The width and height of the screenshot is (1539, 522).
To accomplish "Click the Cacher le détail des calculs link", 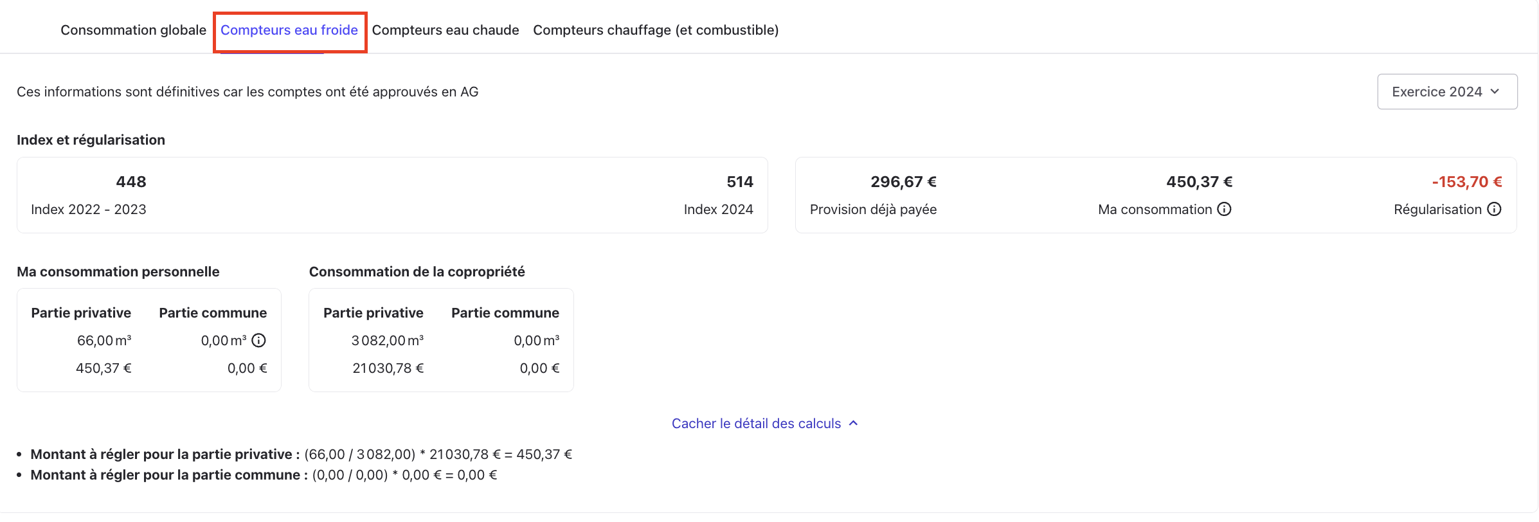I will (756, 424).
